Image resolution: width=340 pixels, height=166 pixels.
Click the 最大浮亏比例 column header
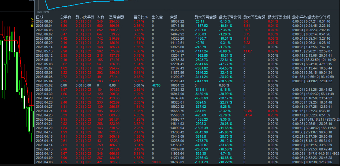coord(230,17)
